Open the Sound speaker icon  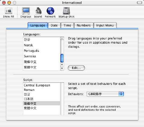[x=38, y=11]
